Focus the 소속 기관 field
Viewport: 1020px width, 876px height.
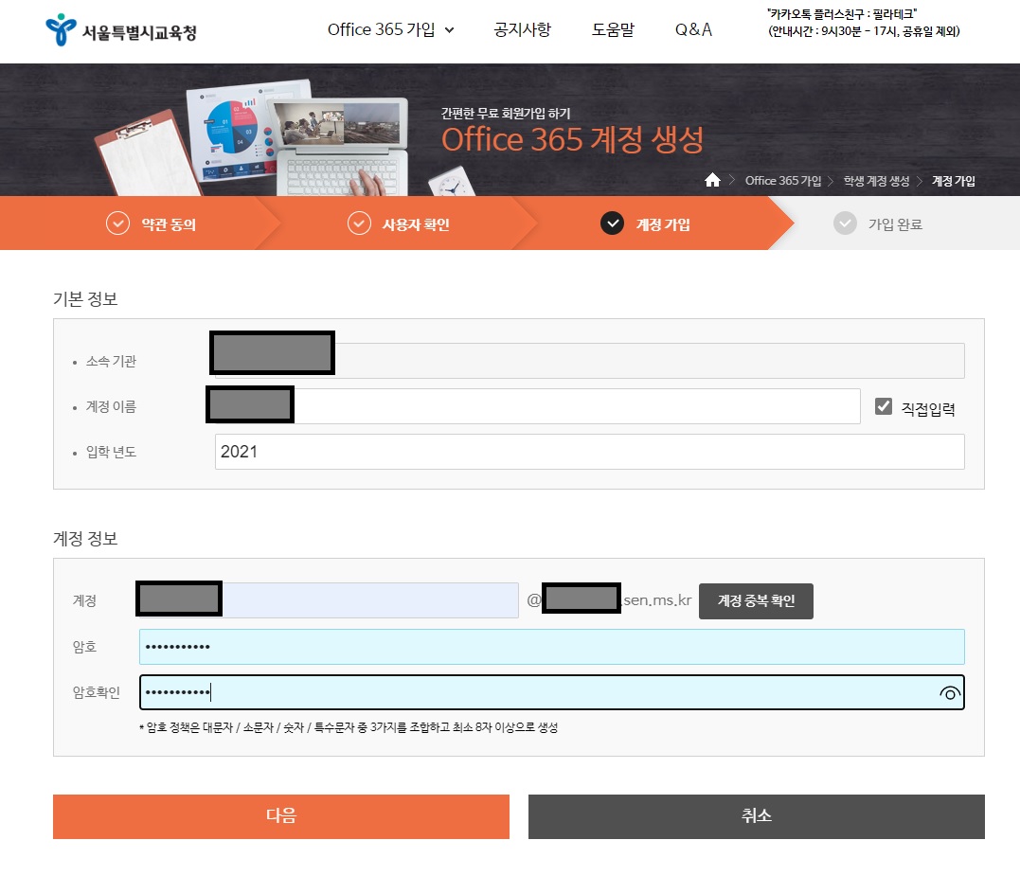pos(589,360)
